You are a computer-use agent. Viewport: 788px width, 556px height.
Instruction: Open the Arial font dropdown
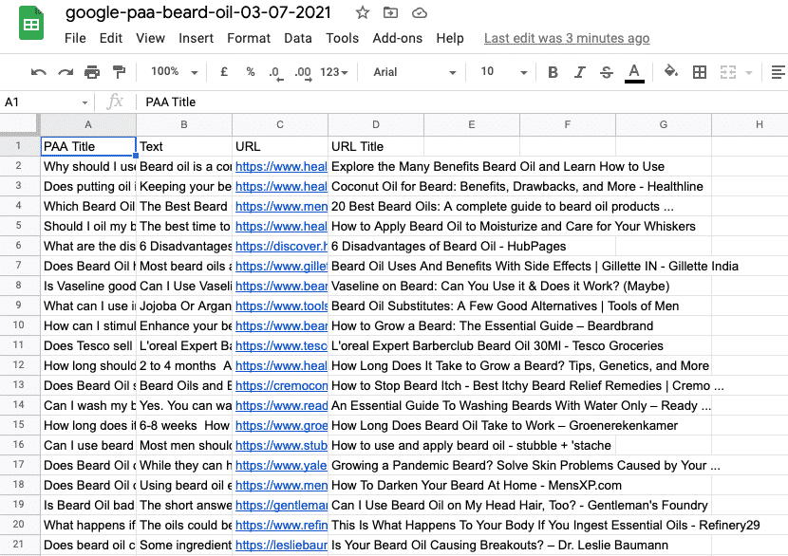[414, 72]
